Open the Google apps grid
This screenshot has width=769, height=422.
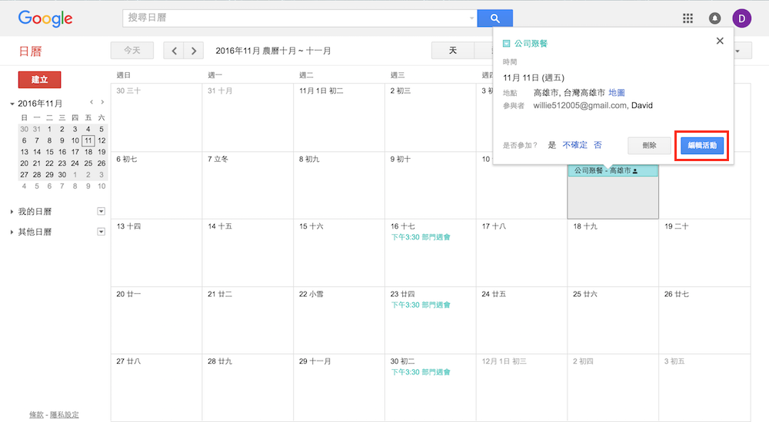pos(687,18)
